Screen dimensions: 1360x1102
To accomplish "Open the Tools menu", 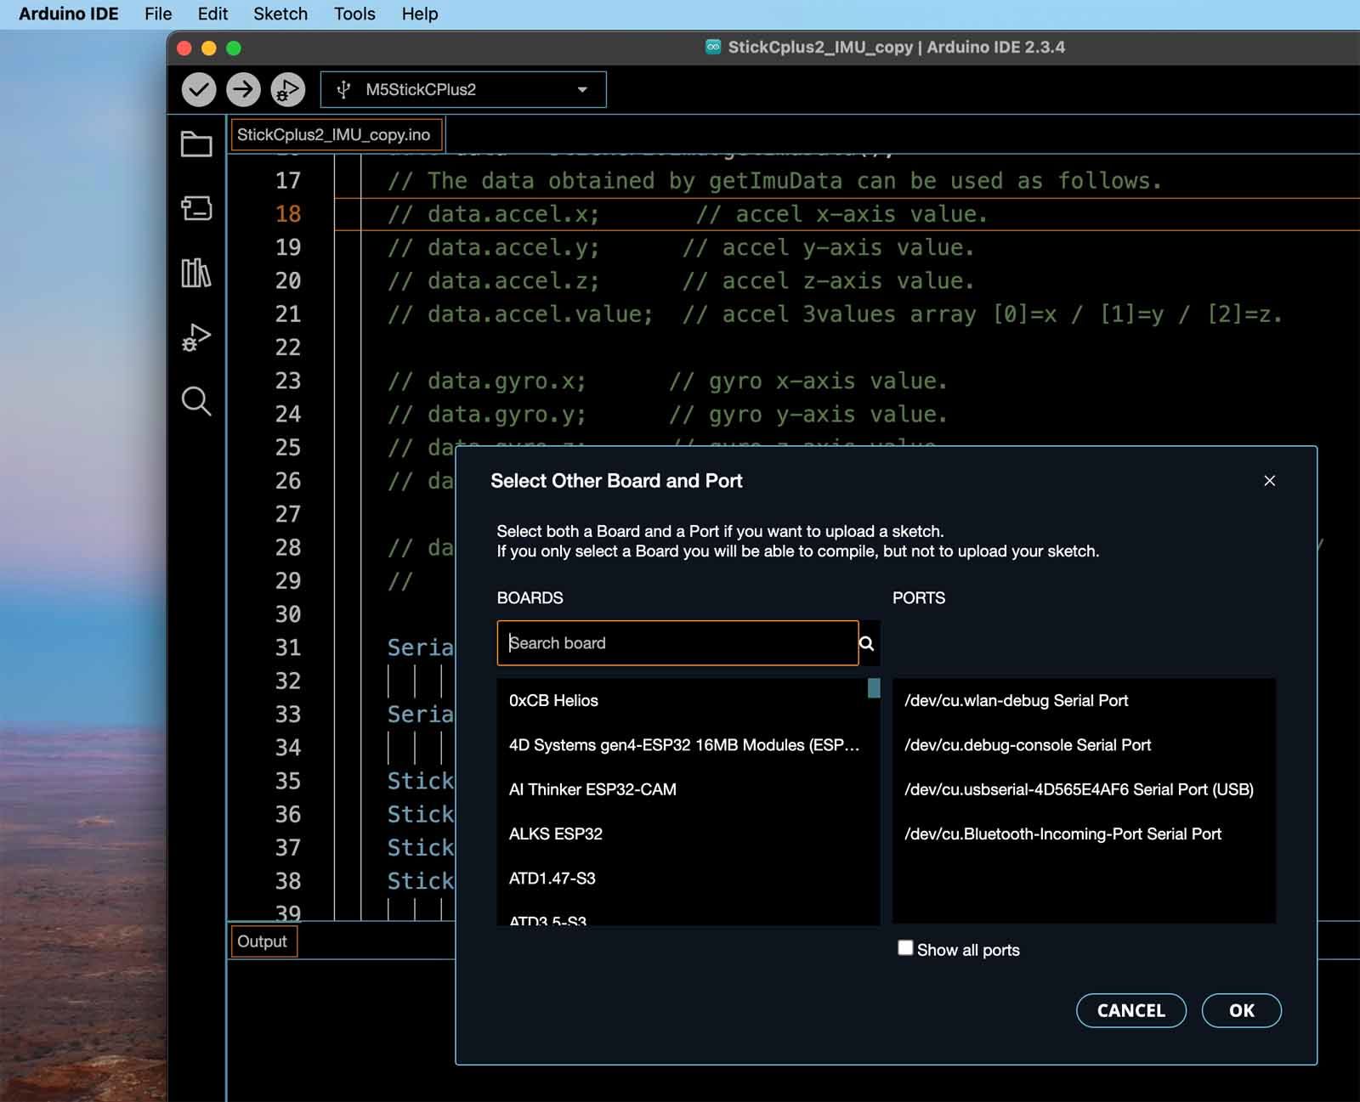I will (x=354, y=14).
